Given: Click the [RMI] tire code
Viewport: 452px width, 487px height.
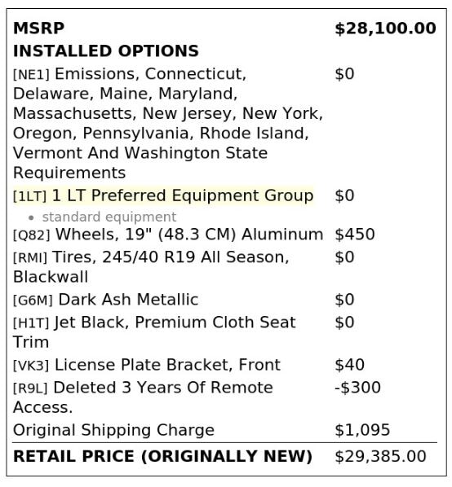Looking at the screenshot, I should [x=30, y=258].
